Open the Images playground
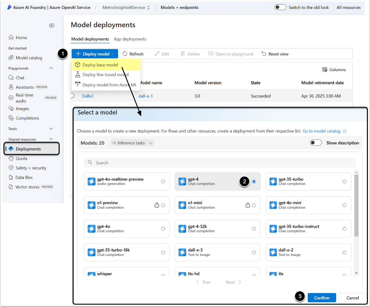 point(22,109)
